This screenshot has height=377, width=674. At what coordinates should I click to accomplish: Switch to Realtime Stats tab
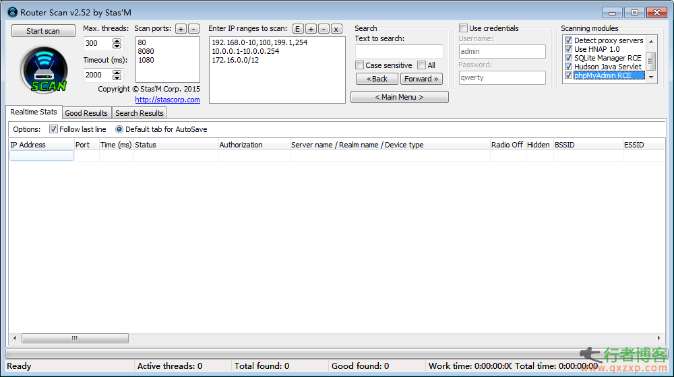click(x=34, y=112)
